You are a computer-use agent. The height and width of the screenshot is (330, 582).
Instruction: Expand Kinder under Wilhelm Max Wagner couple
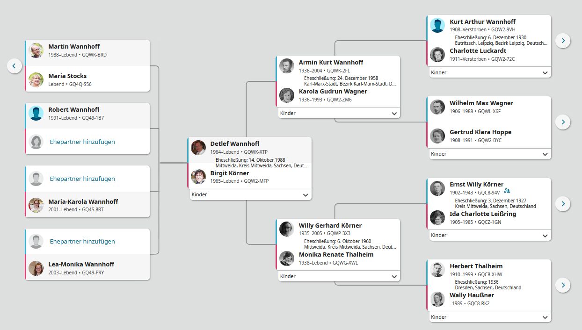(490, 154)
